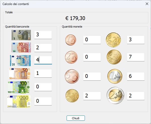Screen dimensions: 151x124
Task: Click the 50 euro banknote image
Action: tap(20, 74)
